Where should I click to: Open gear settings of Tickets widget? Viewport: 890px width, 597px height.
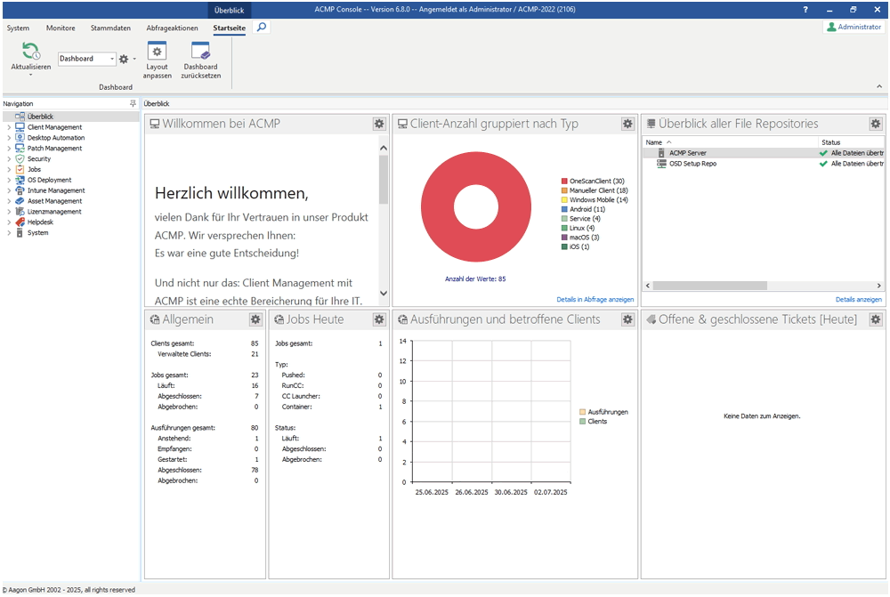point(876,319)
